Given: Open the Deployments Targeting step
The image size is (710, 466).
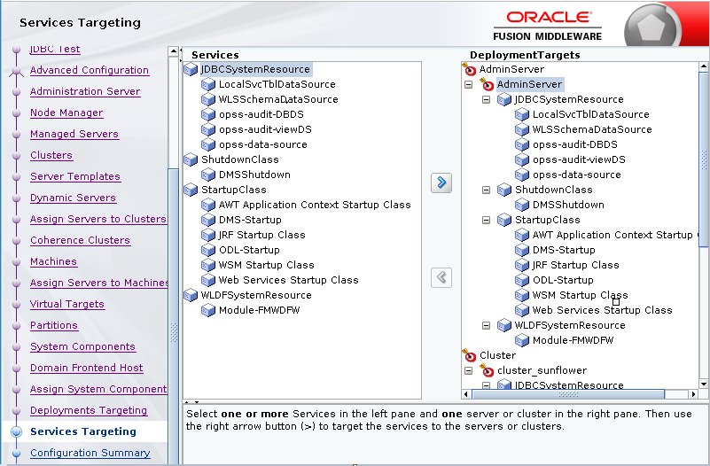Looking at the screenshot, I should click(x=89, y=410).
